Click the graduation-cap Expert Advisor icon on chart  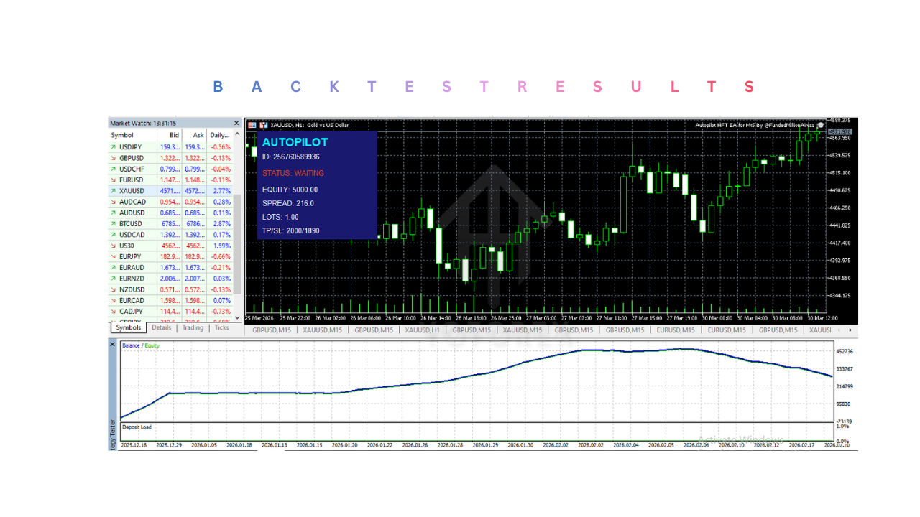tap(821, 124)
